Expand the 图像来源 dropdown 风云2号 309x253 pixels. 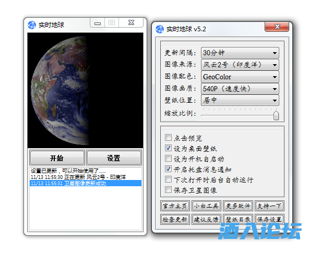point(240,65)
